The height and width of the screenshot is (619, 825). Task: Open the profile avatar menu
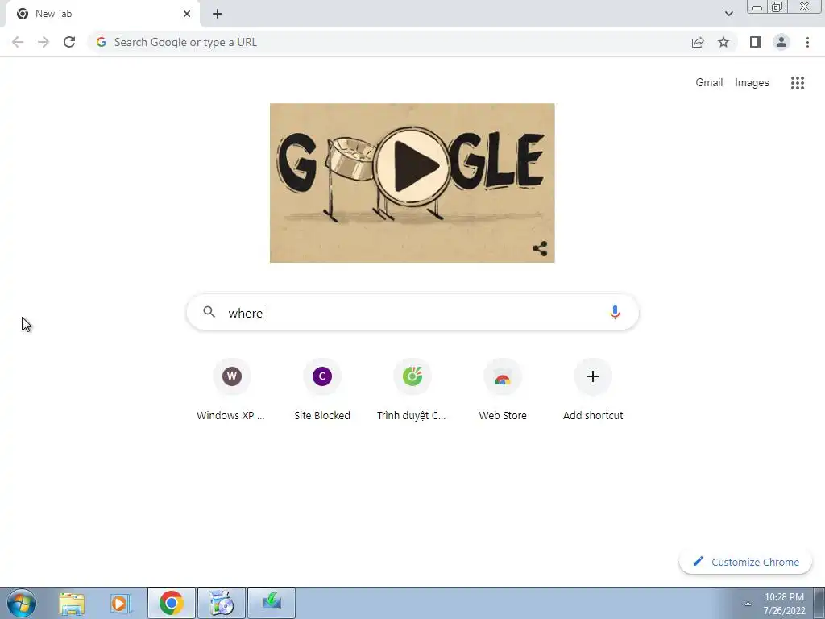pyautogui.click(x=781, y=42)
